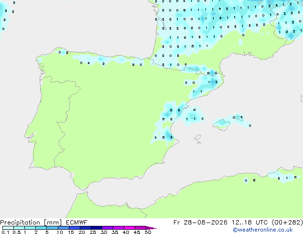
Task: Open the weatheronline.co.uk copyright link
Action: point(263,230)
